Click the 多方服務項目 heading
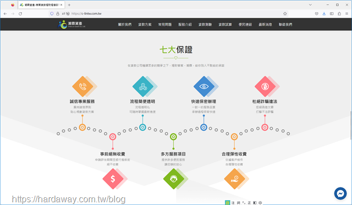Viewport: 352px width, 205px height. point(173,154)
